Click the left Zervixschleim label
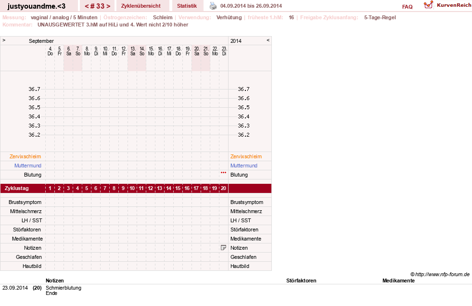The image size is (472, 306). point(26,156)
